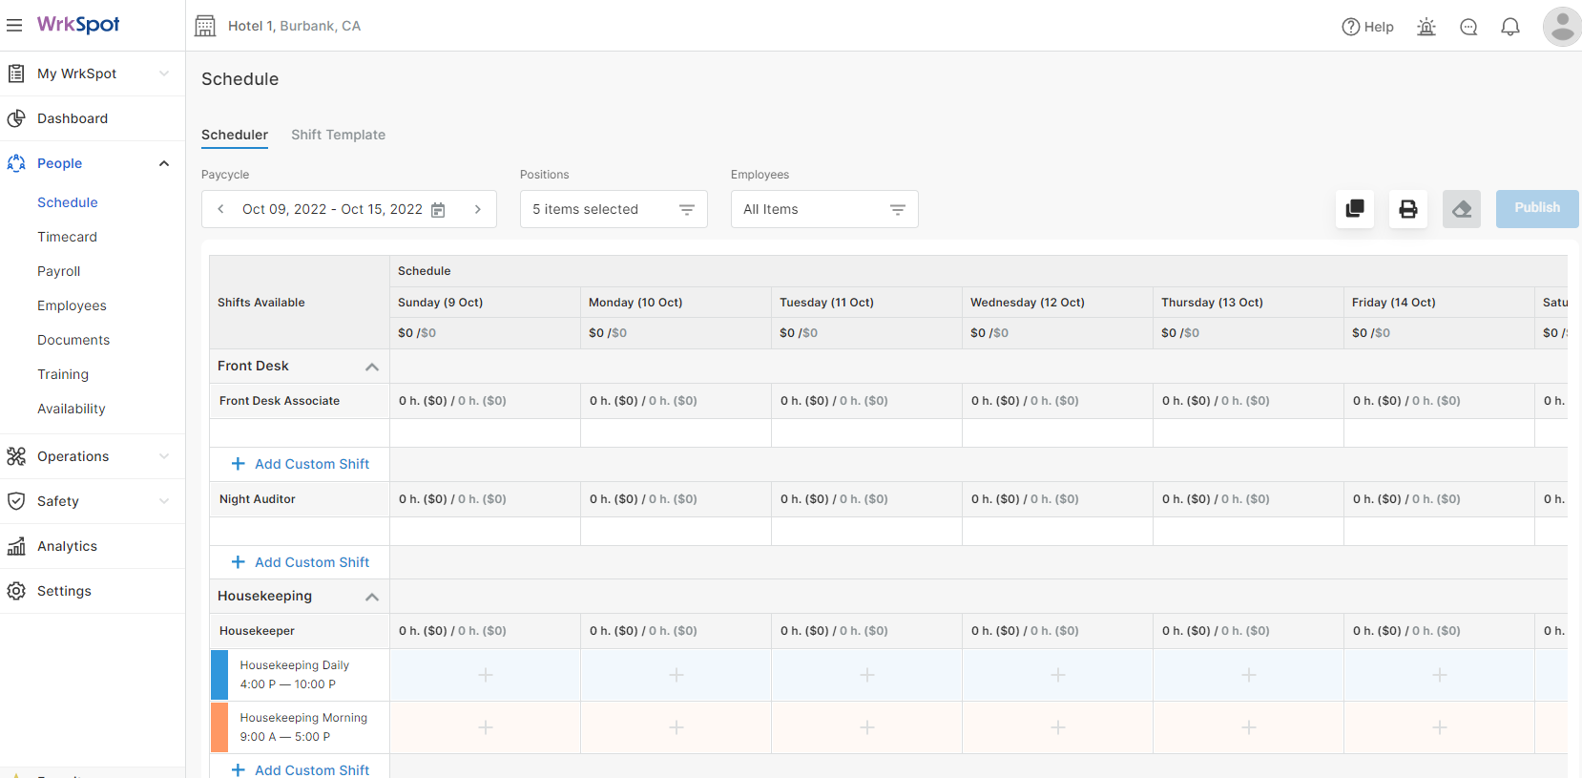Add Housekeeping Morning shift on Tuesday
This screenshot has height=778, width=1582.
point(867,727)
